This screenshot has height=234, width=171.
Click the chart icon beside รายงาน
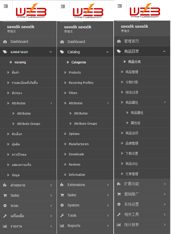(x=5, y=226)
